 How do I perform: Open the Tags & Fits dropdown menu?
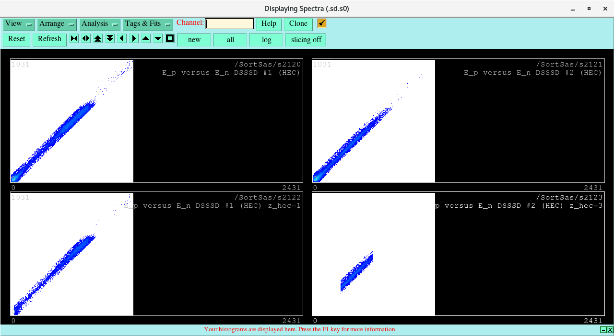point(148,24)
